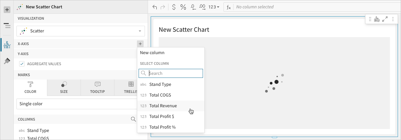Switch to the Size marks tab
Viewport: 401px width, 140px height.
[64, 88]
